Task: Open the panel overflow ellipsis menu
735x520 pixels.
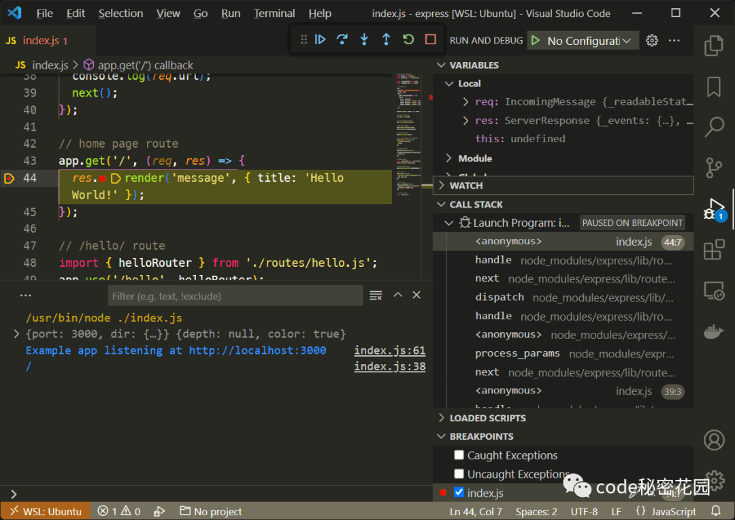Action: click(25, 295)
